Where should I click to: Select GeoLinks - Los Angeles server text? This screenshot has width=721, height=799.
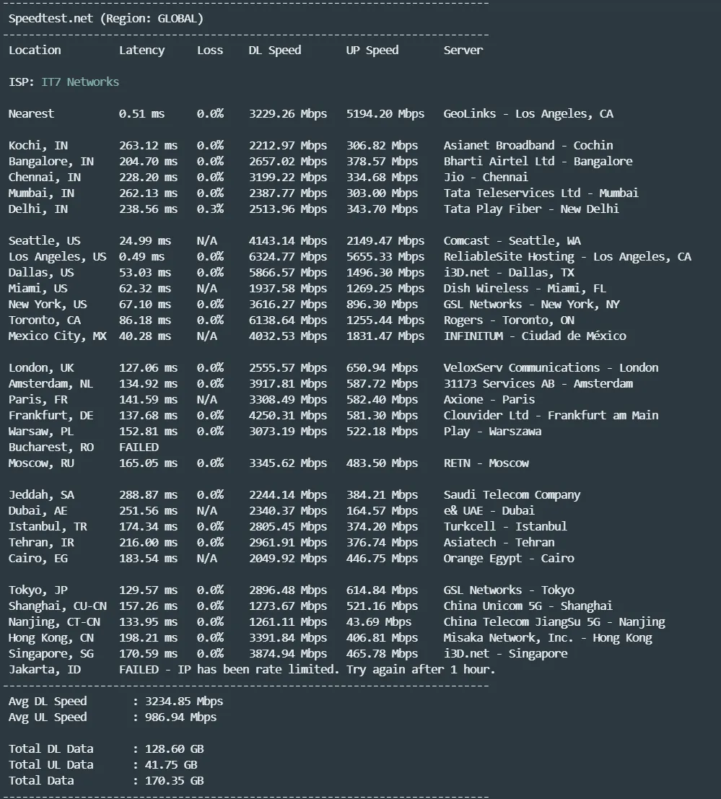click(528, 114)
